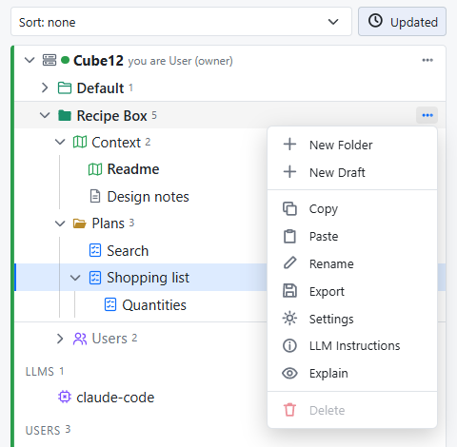Collapse the Recipe Box folder chevron
Screen dimensions: 457x447
click(45, 115)
